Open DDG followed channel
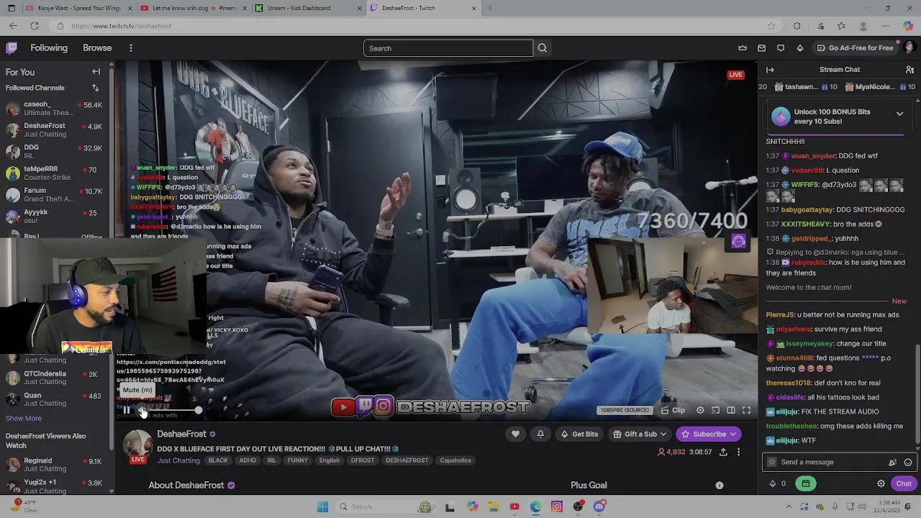This screenshot has height=518, width=921. [55, 152]
